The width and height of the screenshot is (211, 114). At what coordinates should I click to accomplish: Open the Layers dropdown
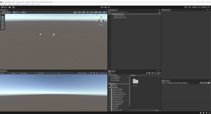[196, 7]
